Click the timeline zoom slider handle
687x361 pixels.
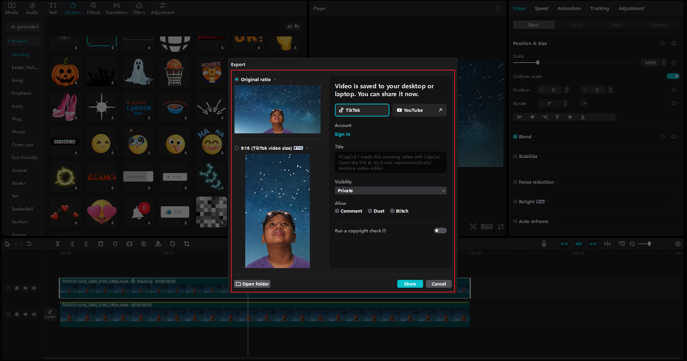[x=649, y=244]
